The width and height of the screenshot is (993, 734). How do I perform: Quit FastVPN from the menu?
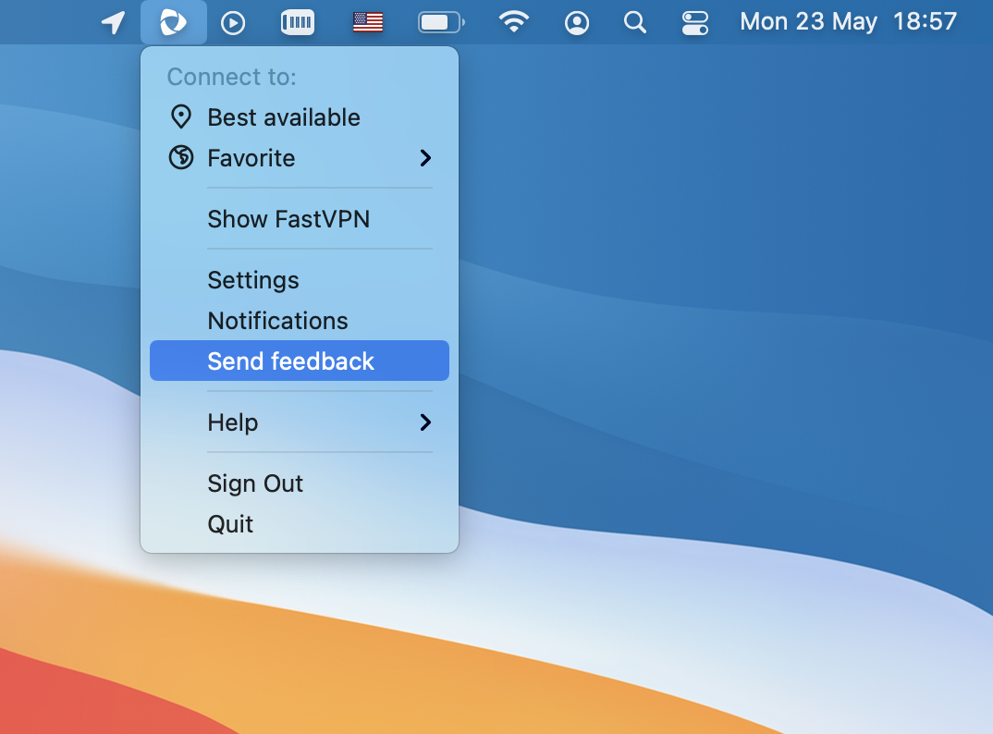click(x=300, y=524)
